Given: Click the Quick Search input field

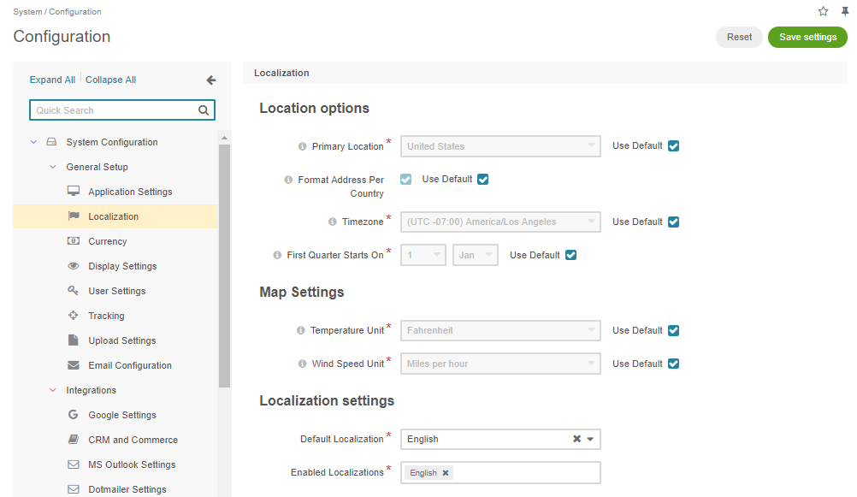Looking at the screenshot, I should tap(113, 110).
